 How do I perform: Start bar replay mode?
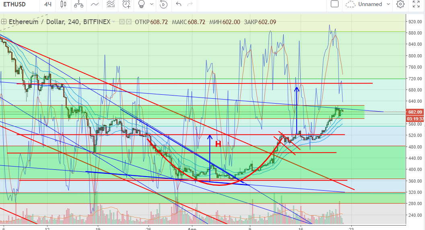(x=163, y=4)
